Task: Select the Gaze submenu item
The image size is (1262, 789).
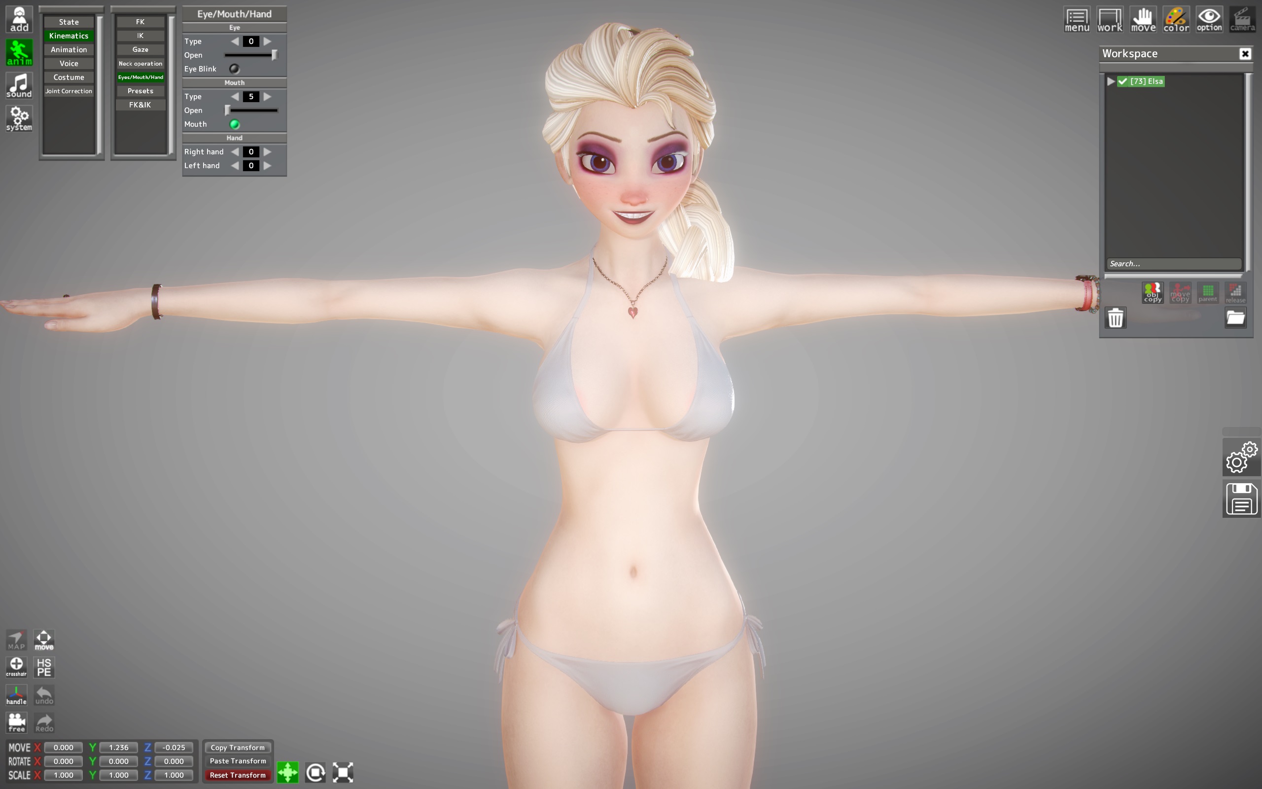Action: click(x=140, y=50)
